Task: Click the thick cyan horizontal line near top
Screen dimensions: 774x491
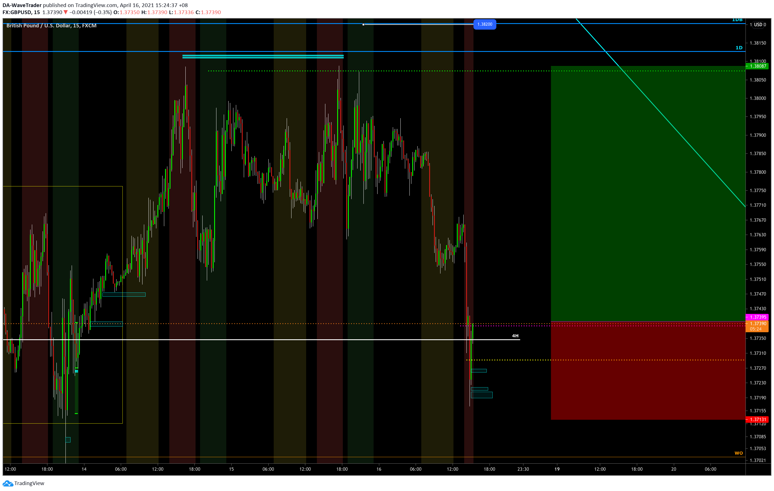Action: 263,57
